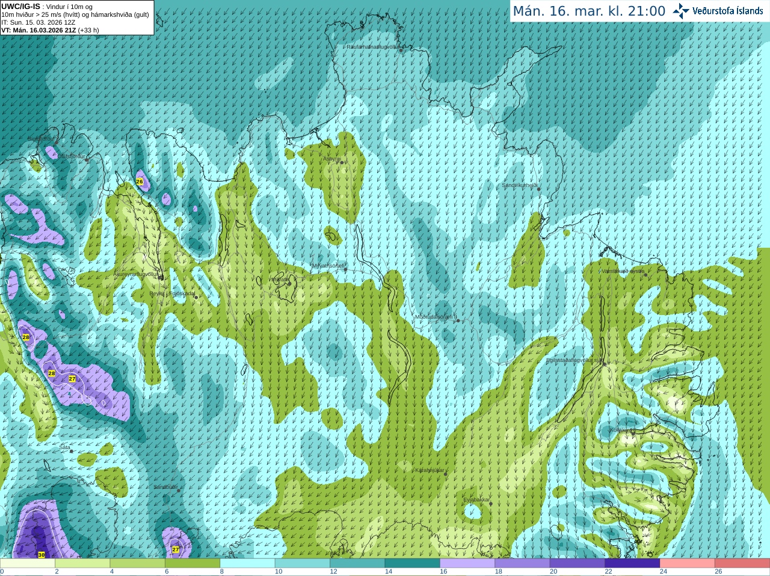This screenshot has height=576, width=770.
Task: Select the Eyjabakkar station marker
Action: click(491, 503)
